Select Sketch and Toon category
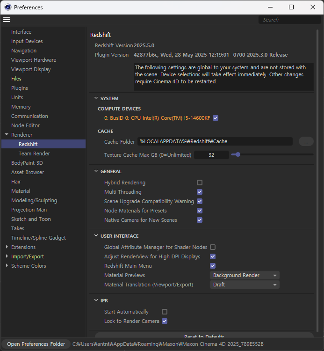 (31, 219)
